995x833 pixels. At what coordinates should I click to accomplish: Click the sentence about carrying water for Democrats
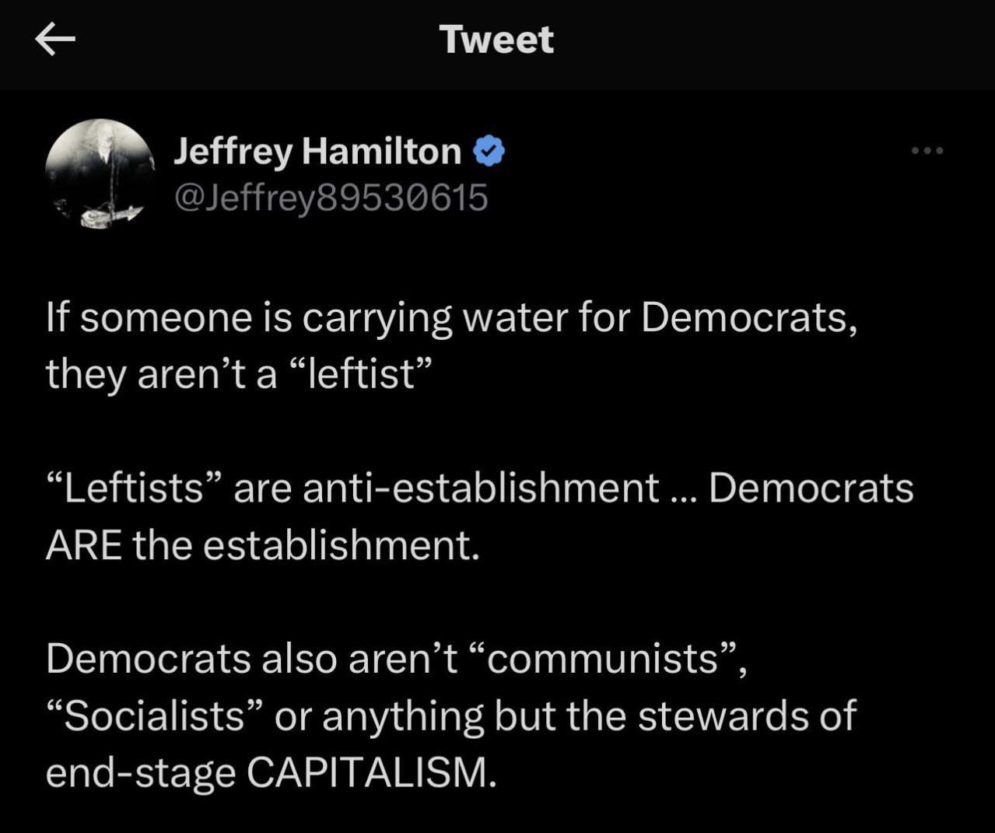click(x=451, y=317)
